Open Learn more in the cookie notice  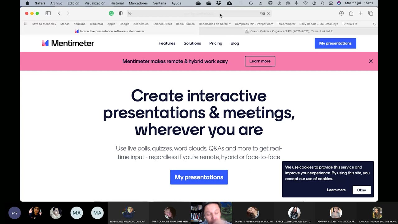pos(336,190)
